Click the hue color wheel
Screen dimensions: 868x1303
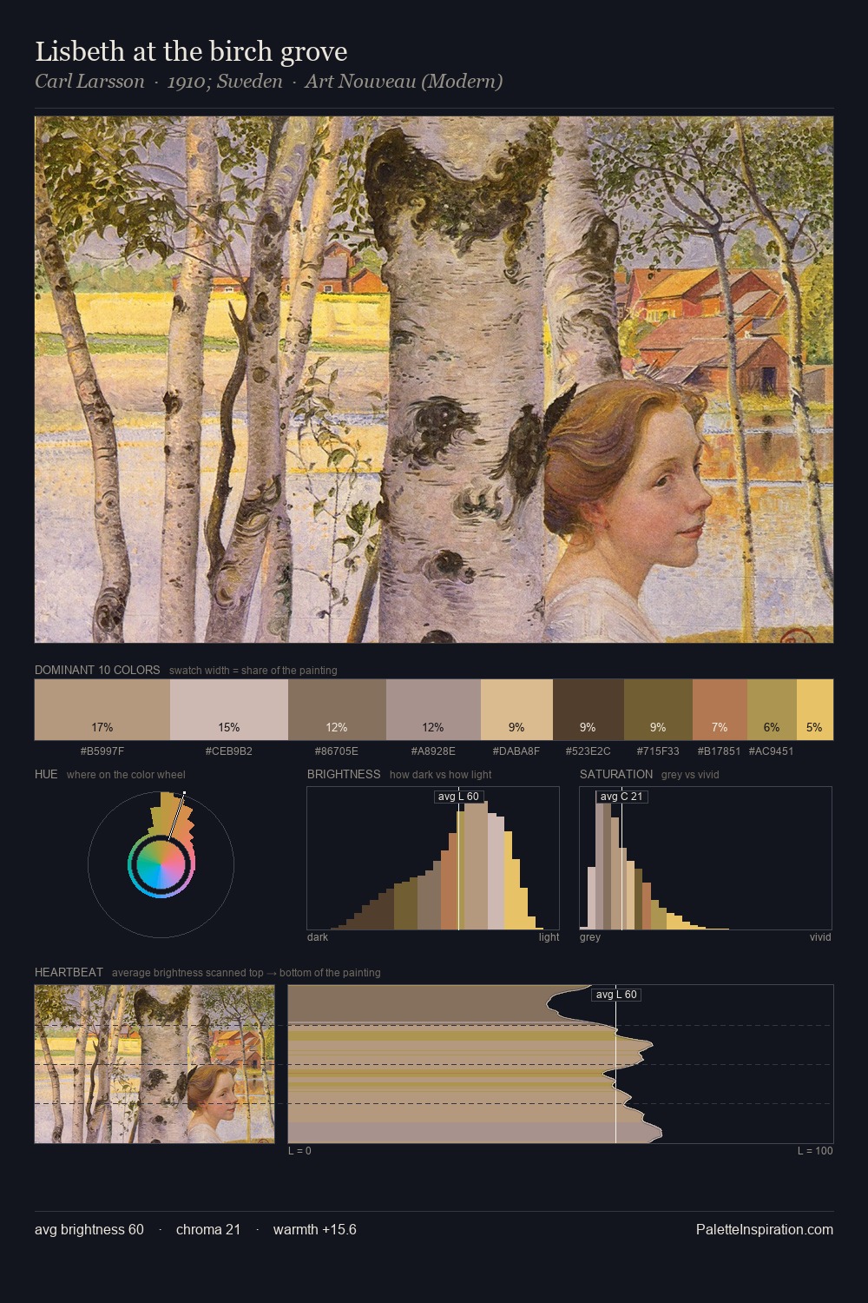tap(161, 864)
